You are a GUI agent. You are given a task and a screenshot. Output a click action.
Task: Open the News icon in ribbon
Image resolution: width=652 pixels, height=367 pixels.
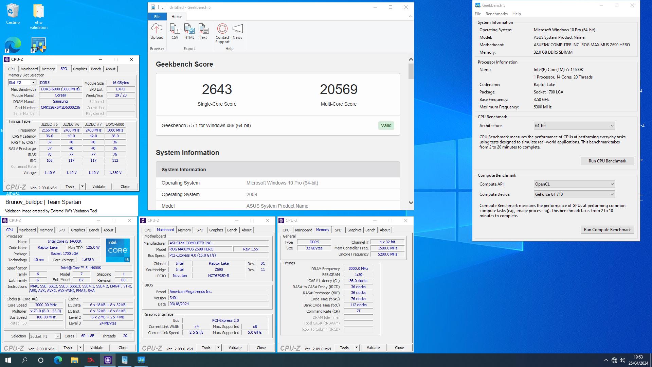237,32
